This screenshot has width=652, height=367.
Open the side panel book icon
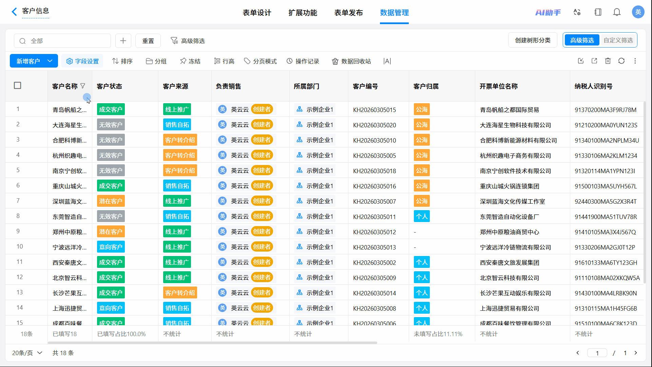pyautogui.click(x=598, y=12)
